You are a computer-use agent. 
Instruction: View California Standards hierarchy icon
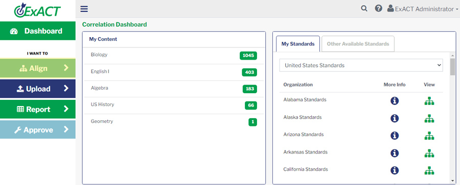(x=429, y=170)
